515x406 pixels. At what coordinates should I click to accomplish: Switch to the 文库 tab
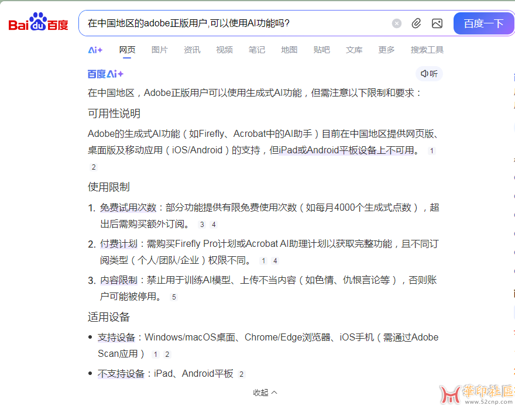(x=353, y=50)
